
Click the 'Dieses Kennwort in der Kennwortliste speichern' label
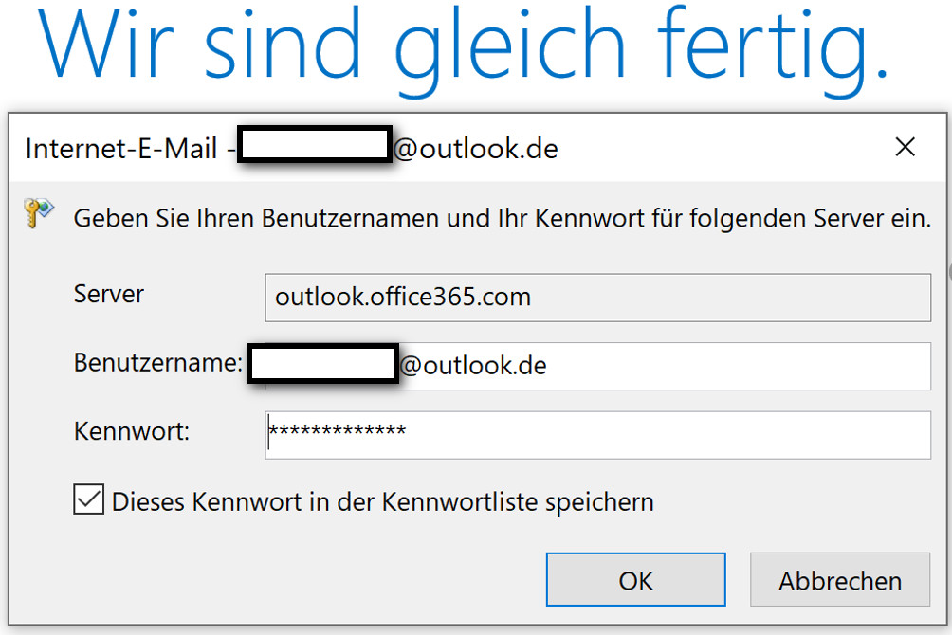point(382,502)
